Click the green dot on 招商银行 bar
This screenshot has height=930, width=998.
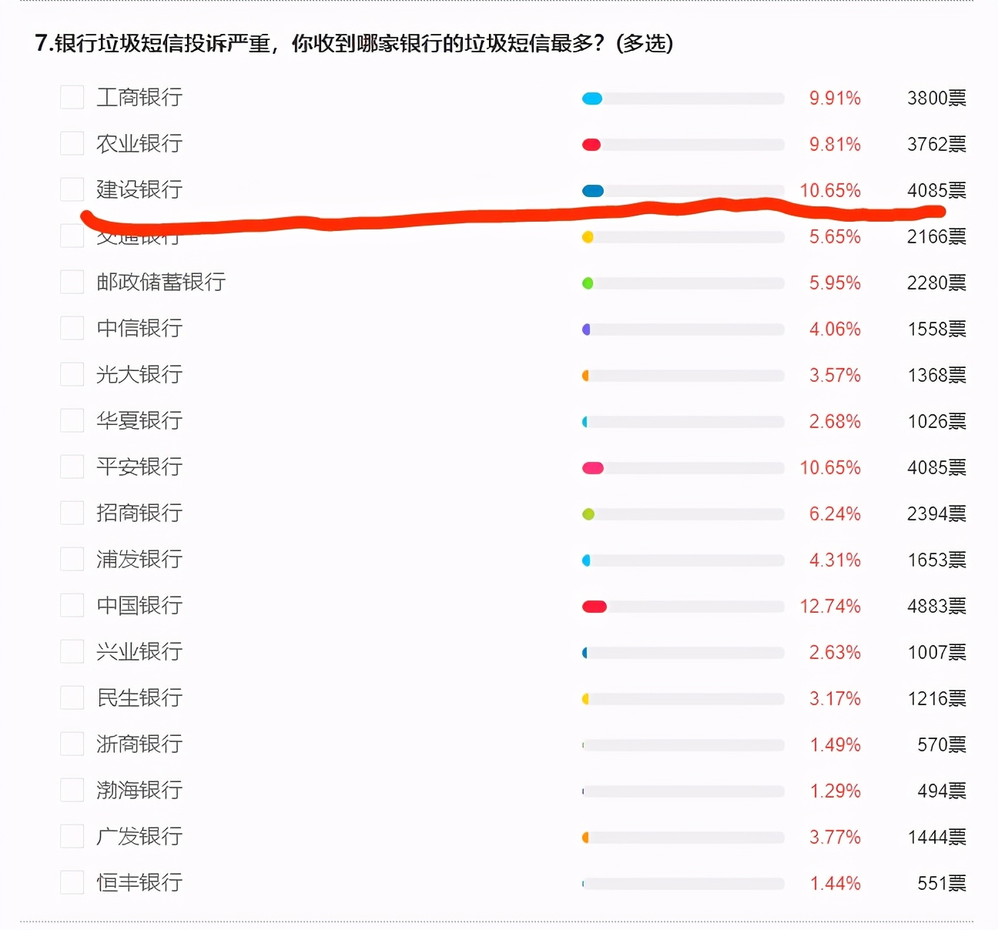pyautogui.click(x=589, y=514)
